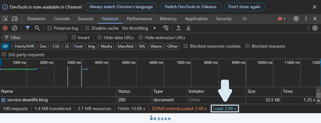The image size is (321, 123).
Task: Check Hide extension URLs
Action: click(x=141, y=37)
